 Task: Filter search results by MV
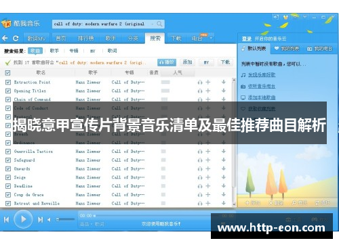[93, 51]
